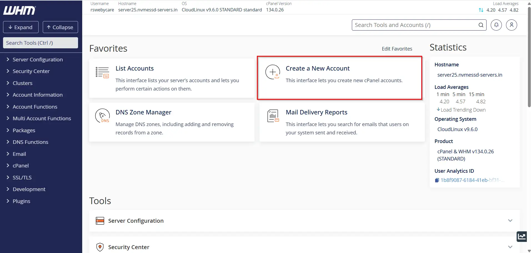Click the Load Trending Down text
Image resolution: width=531 pixels, height=253 pixels.
coord(463,110)
